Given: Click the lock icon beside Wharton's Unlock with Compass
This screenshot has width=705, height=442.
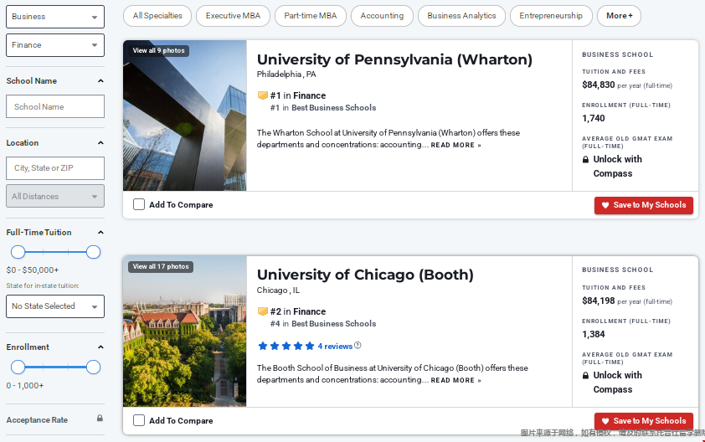Looking at the screenshot, I should click(x=586, y=160).
